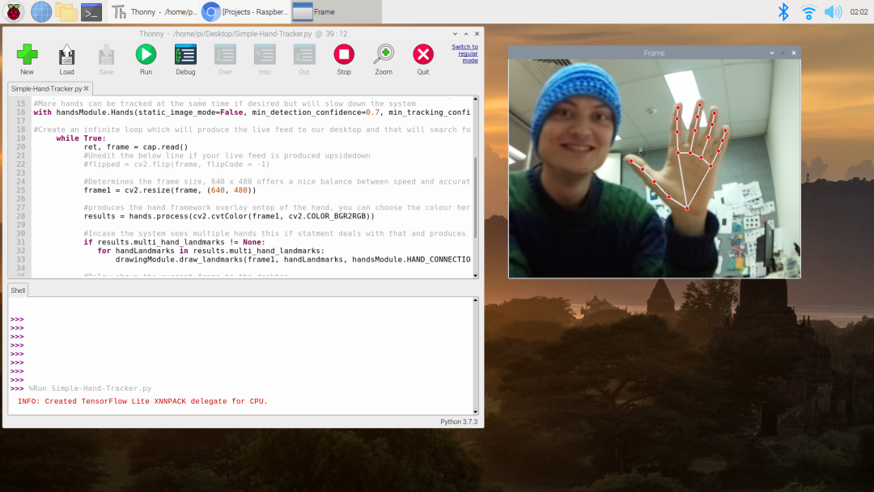Create a new file with New
The image size is (874, 492).
point(27,60)
